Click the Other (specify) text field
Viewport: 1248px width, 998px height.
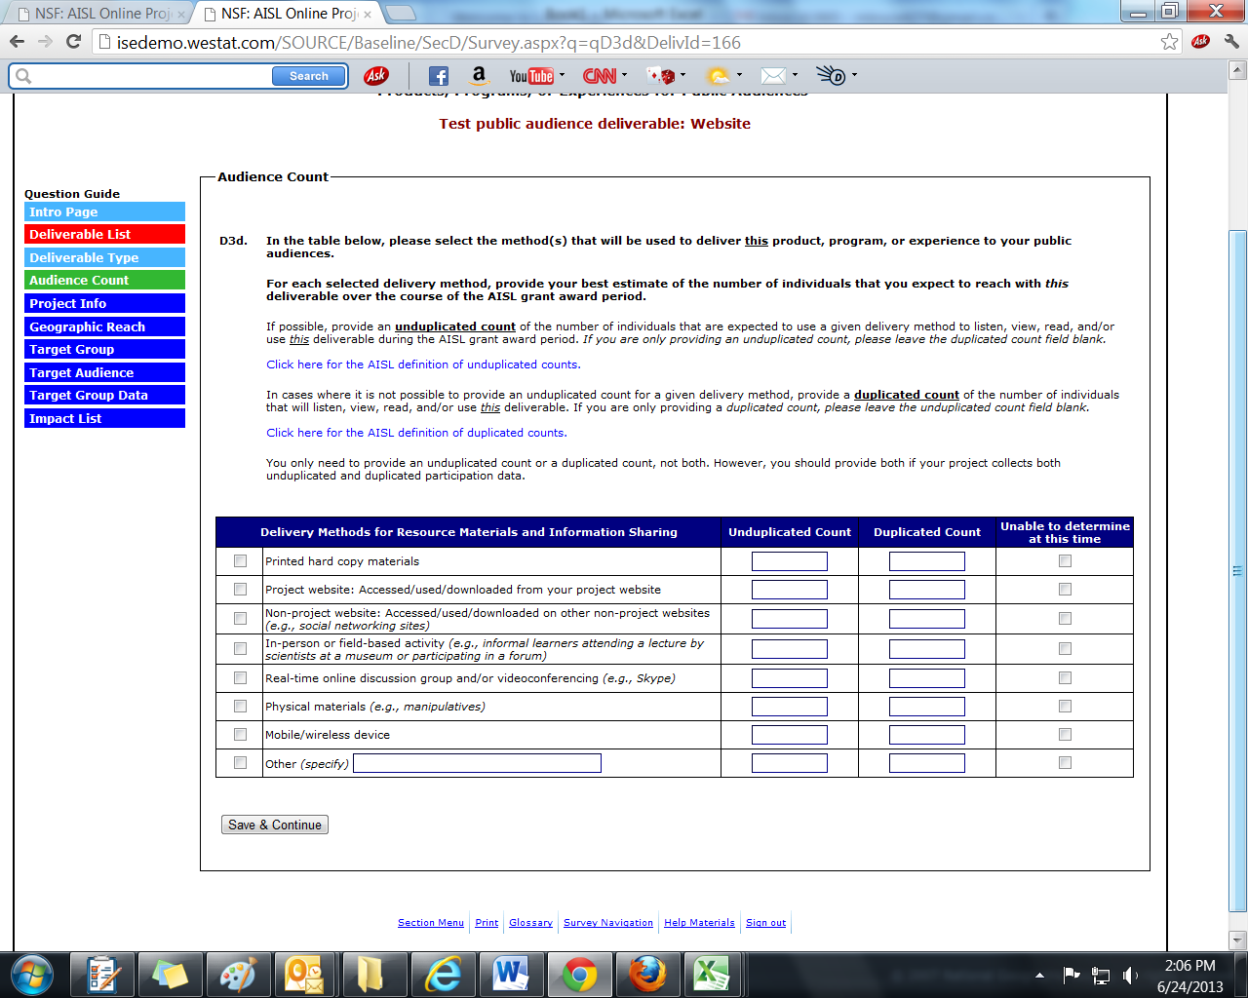[477, 763]
